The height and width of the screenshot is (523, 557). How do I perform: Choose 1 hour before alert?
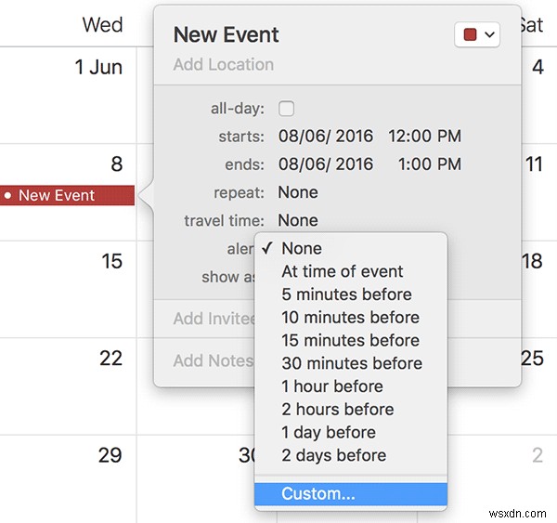pos(331,386)
